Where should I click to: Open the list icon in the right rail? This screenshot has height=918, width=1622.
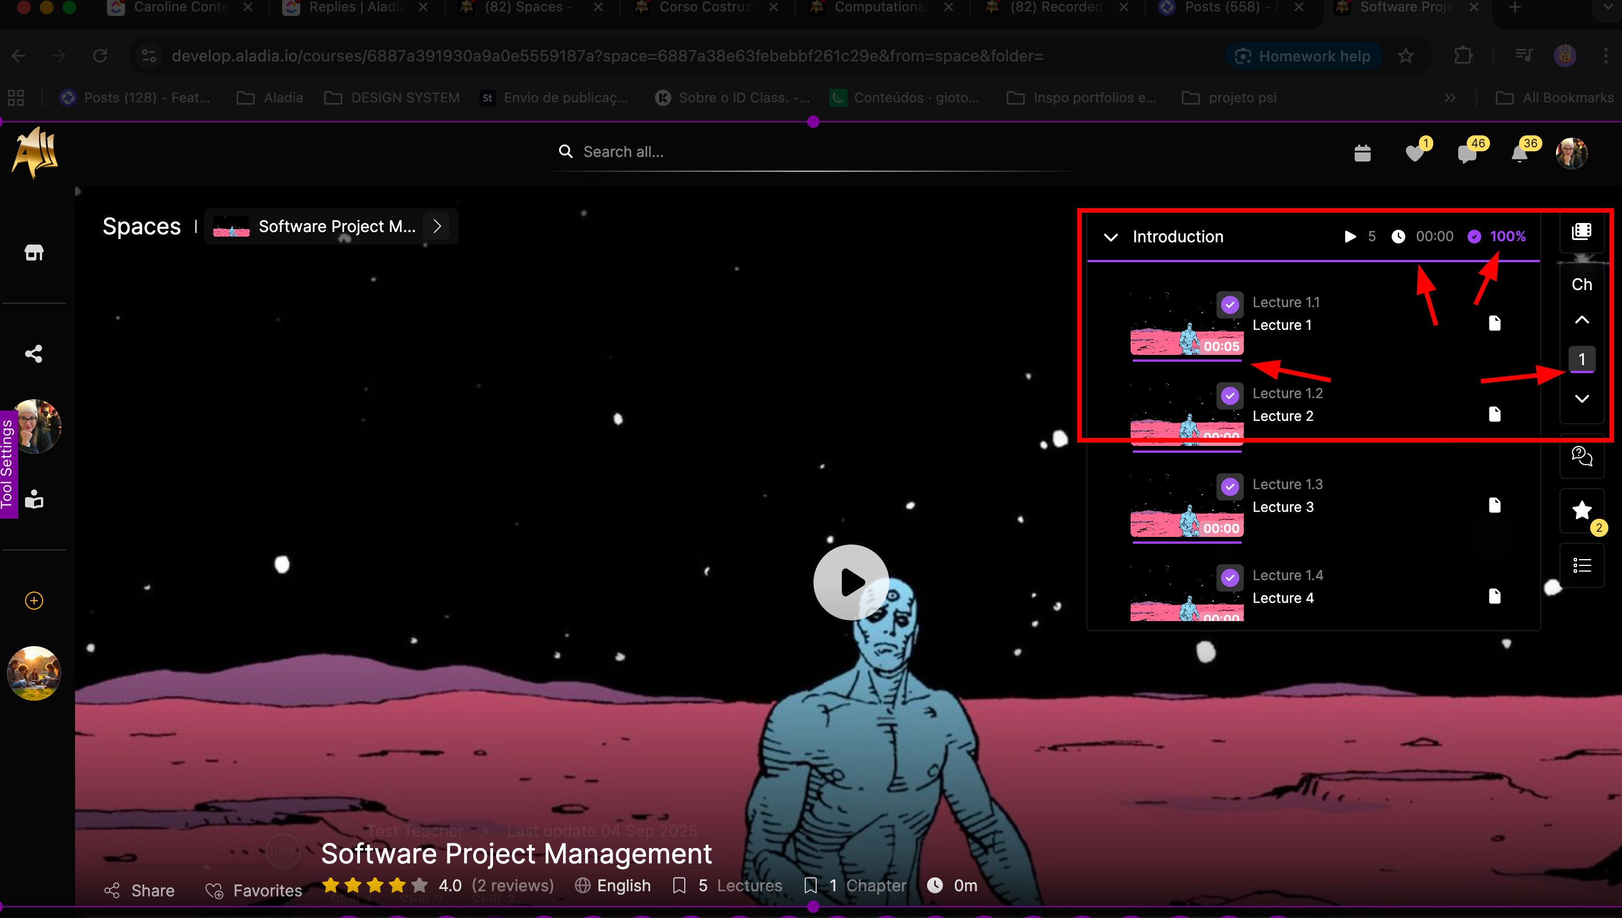click(x=1582, y=565)
